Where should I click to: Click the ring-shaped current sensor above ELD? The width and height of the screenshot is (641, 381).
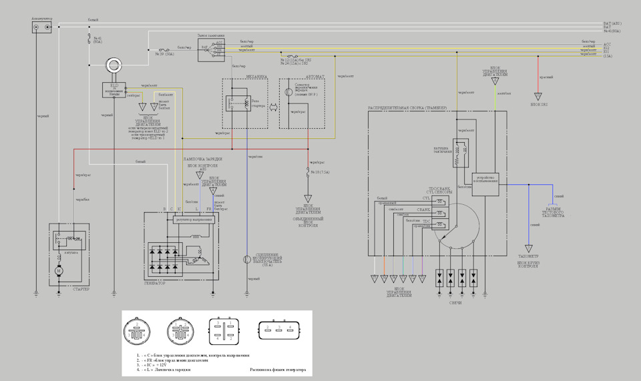tap(114, 65)
